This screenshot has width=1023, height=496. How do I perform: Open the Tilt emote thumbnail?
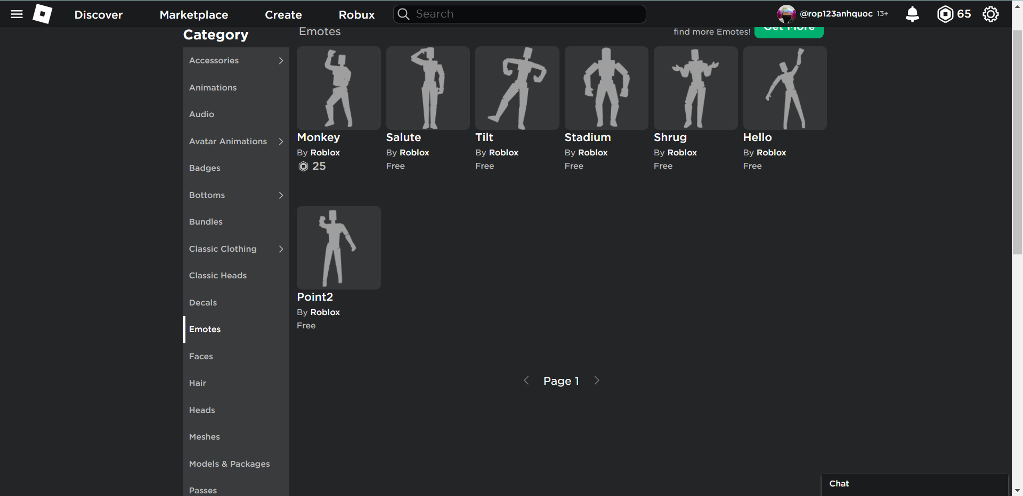[517, 88]
